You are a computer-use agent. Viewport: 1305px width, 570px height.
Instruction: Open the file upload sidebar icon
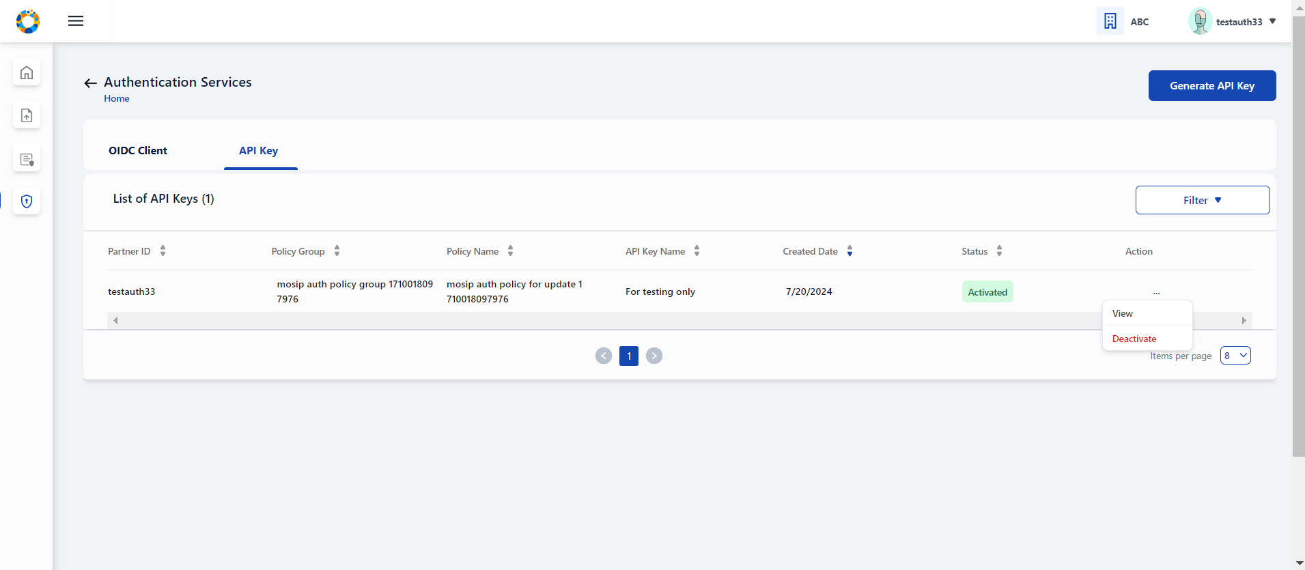(27, 115)
